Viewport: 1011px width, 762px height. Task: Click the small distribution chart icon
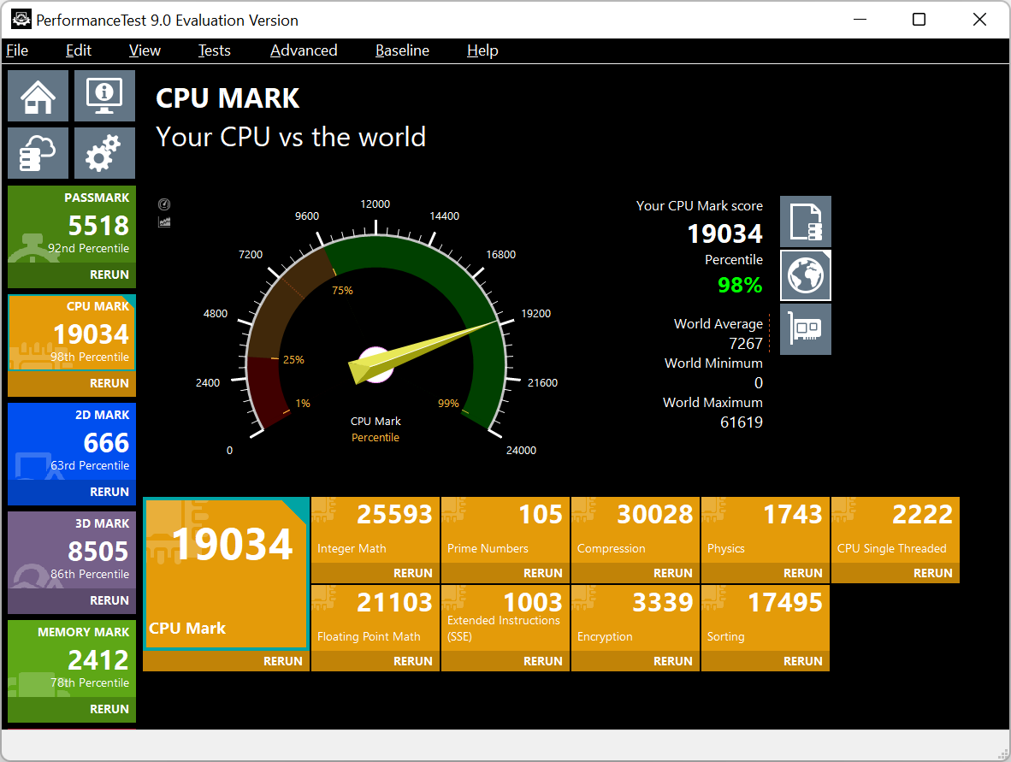164,222
